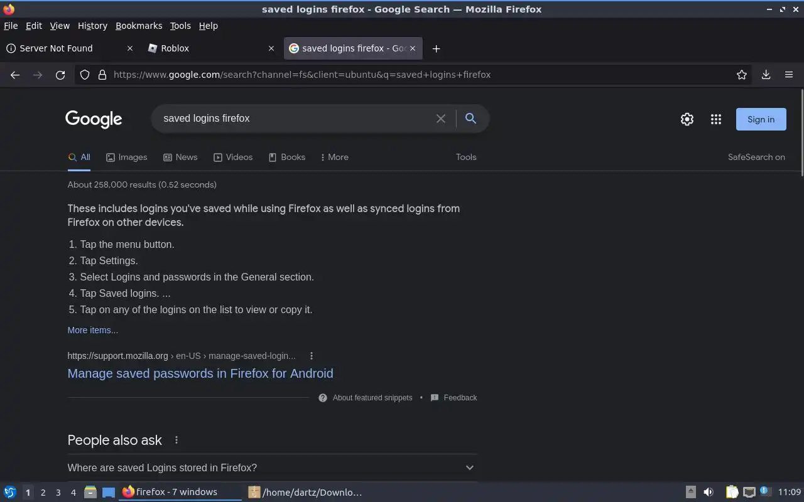Go back using the back arrow

tap(15, 75)
